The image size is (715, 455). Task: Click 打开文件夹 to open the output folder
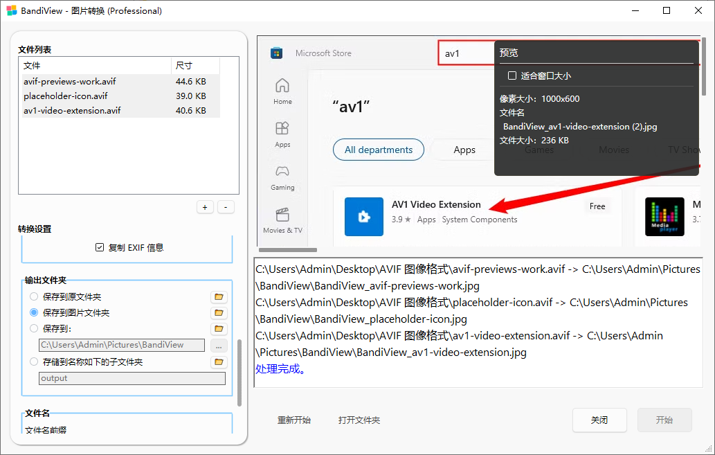tap(359, 420)
